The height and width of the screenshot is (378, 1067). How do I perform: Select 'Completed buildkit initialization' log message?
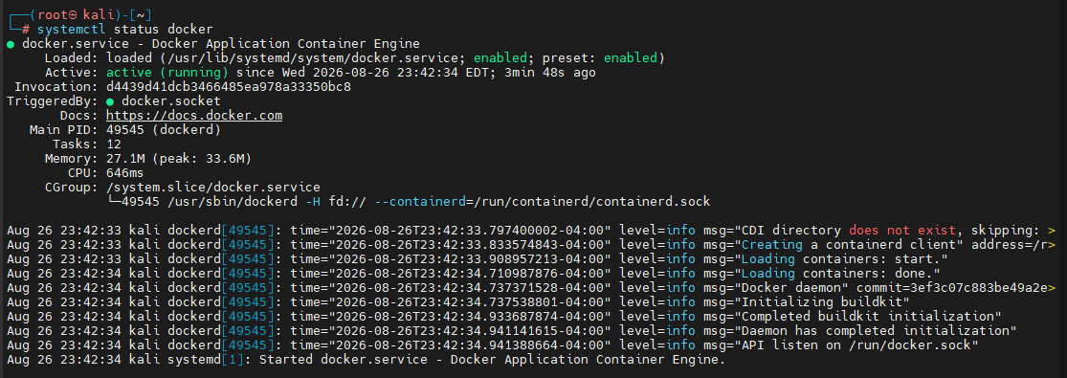867,316
